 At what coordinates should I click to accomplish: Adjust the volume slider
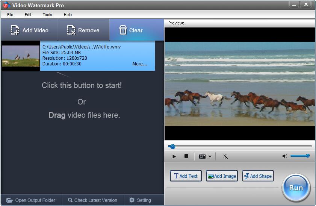point(300,156)
